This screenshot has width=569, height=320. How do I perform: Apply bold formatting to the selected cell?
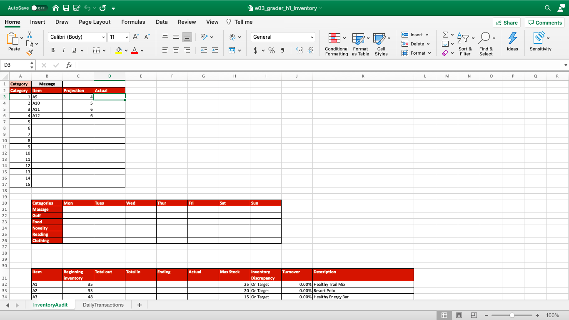click(53, 50)
